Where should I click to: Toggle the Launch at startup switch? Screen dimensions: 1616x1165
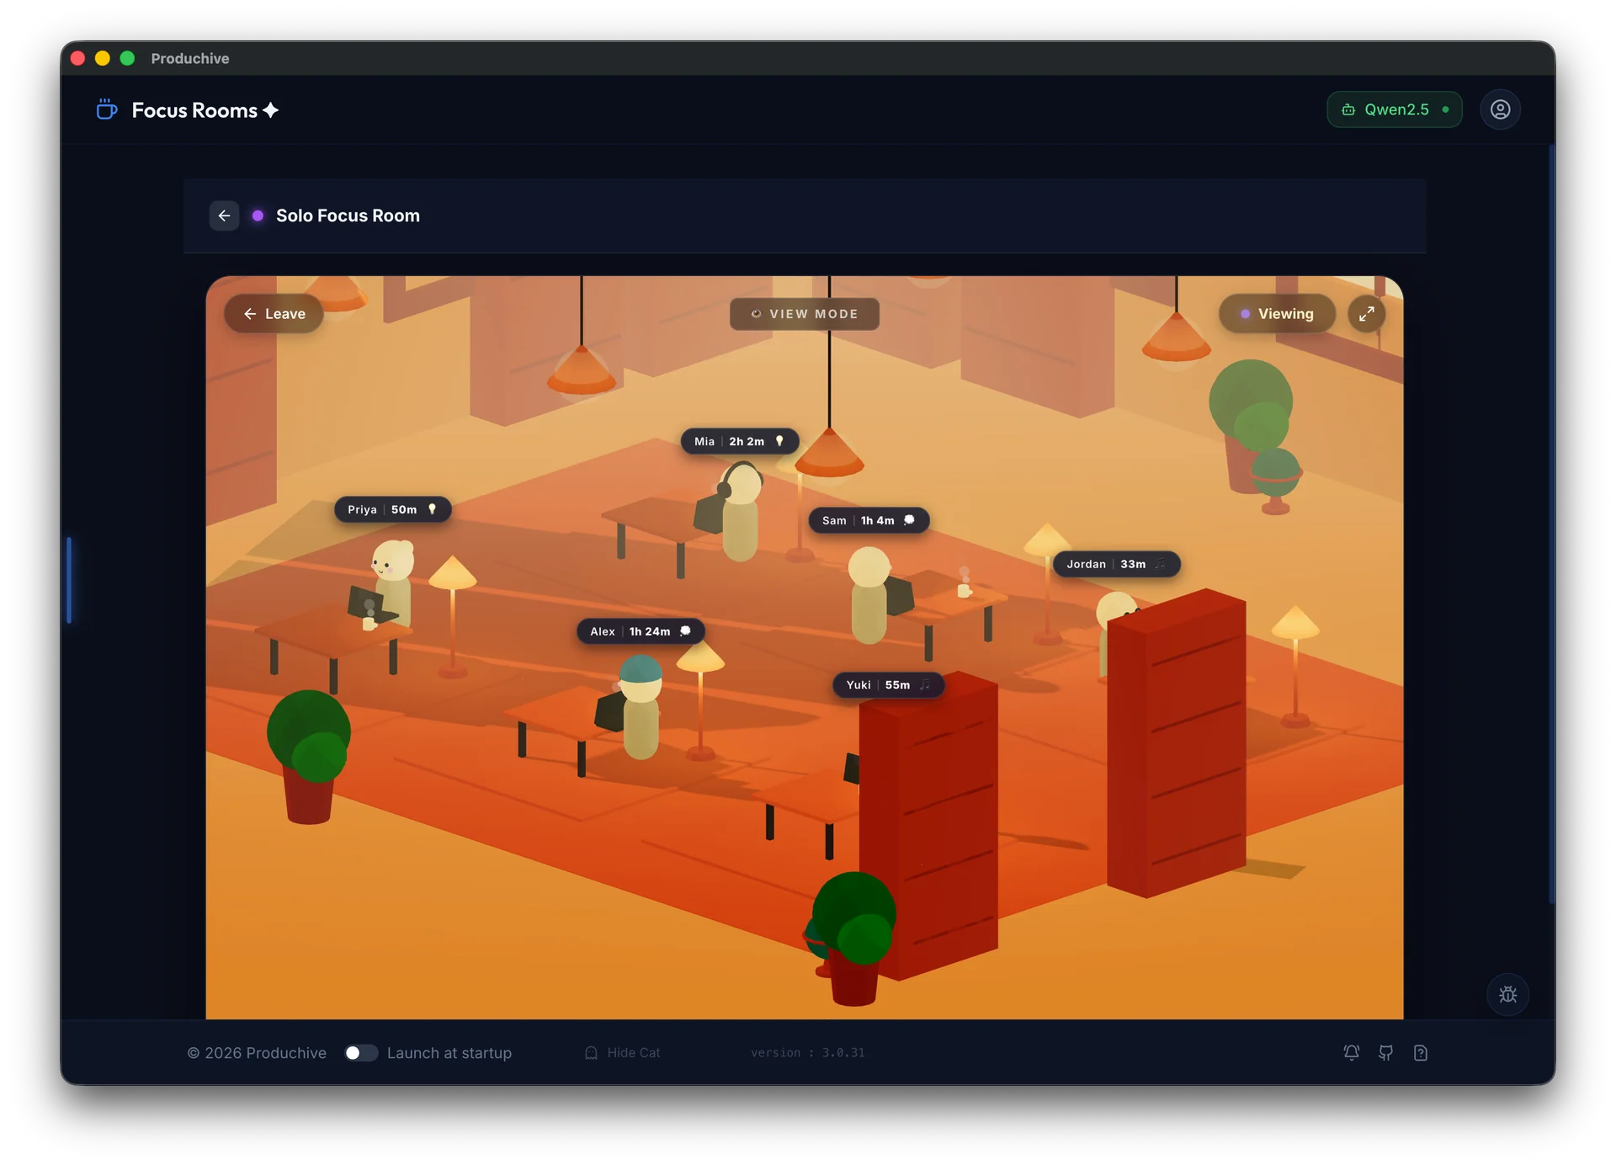[x=361, y=1053]
